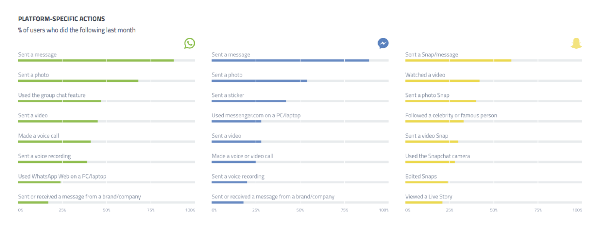602x226 pixels.
Task: Click the 'Used the Snapchat camera' bar
Action: (x=430, y=162)
